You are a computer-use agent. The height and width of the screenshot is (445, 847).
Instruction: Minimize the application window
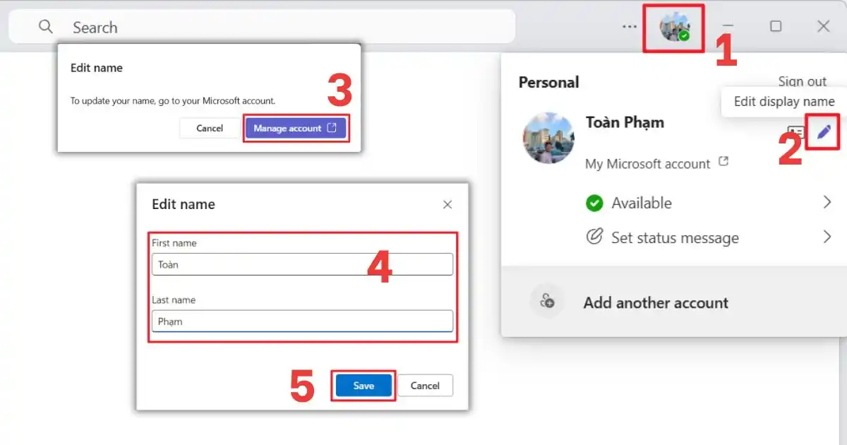[x=728, y=26]
